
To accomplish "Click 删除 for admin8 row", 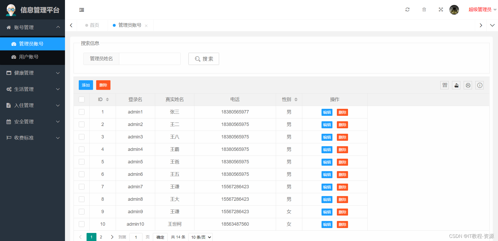I will point(342,199).
